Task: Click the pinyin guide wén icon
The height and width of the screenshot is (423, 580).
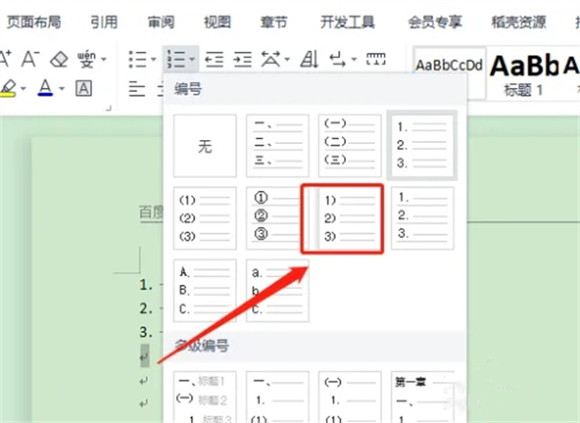Action: [x=86, y=59]
